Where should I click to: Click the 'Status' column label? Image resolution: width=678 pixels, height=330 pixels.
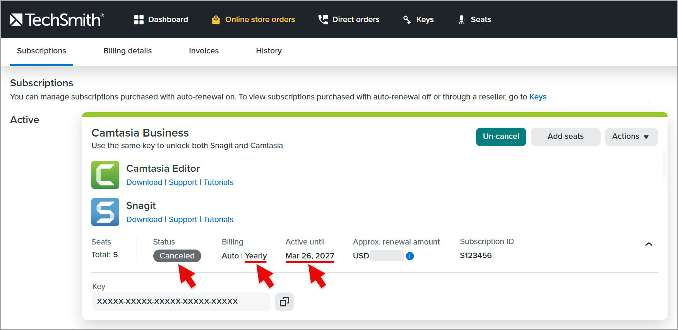[x=164, y=242]
